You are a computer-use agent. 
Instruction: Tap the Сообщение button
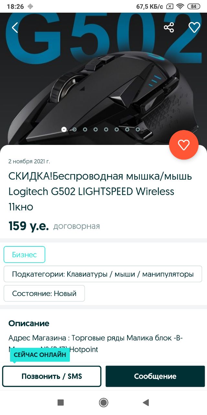tap(155, 376)
